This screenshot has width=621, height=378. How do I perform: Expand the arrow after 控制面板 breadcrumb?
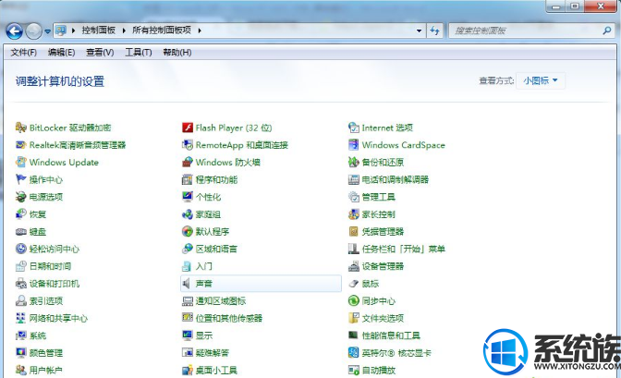[124, 30]
